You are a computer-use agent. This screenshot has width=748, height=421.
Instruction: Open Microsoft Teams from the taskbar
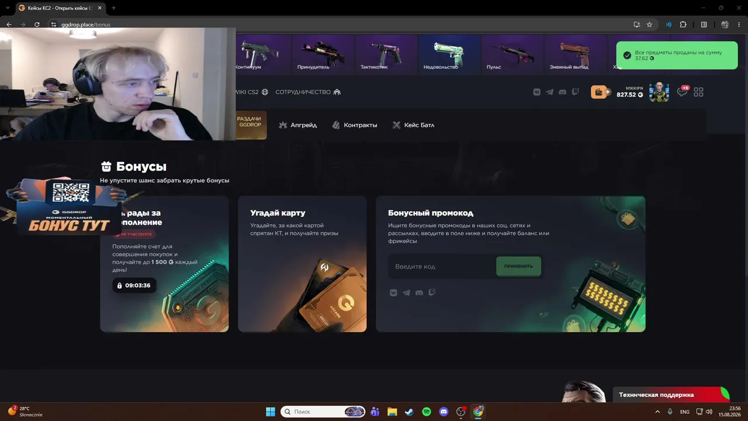pyautogui.click(x=375, y=412)
